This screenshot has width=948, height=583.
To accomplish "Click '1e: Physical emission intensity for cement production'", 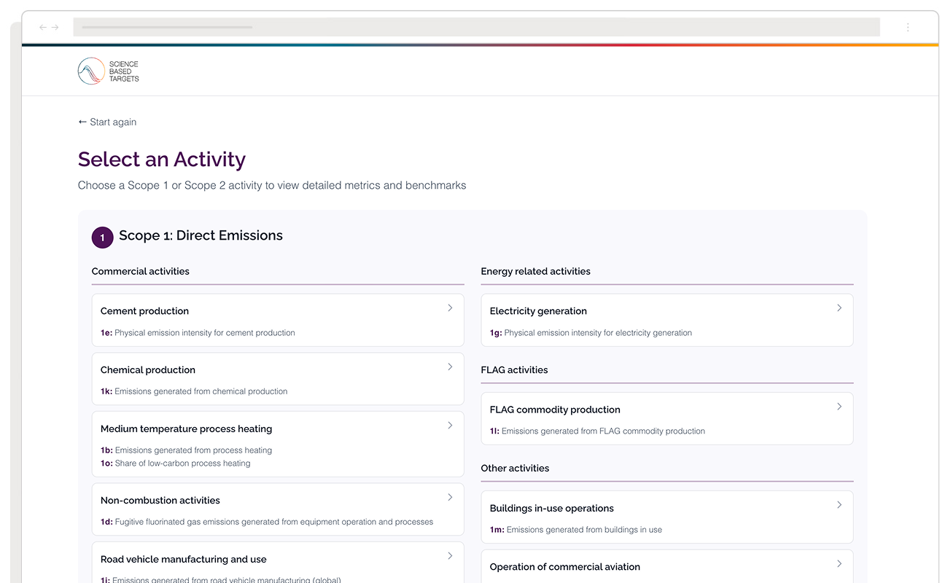I will [198, 332].
